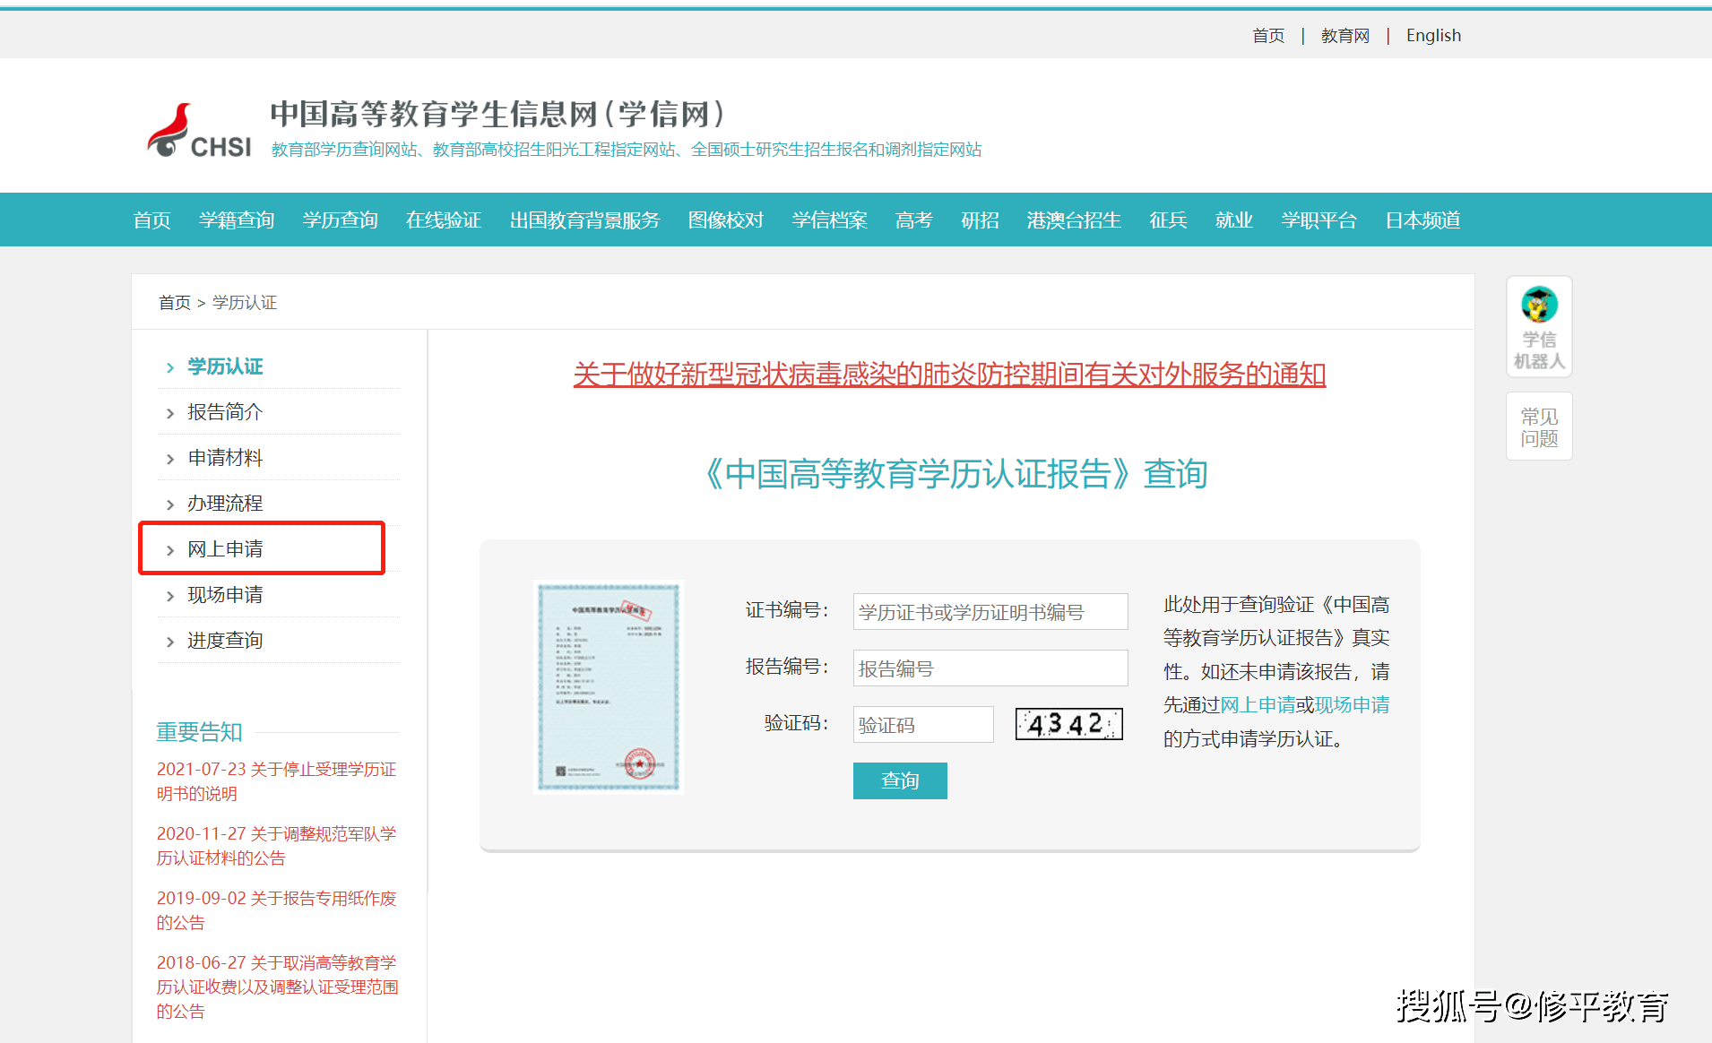Image resolution: width=1712 pixels, height=1043 pixels.
Task: Open 2021-07-23 notice about 停止受理学历证明书
Action: click(276, 781)
